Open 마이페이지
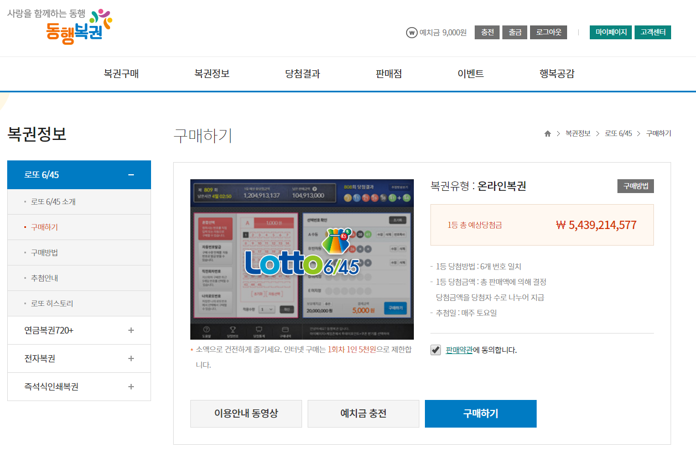The image size is (696, 463). click(x=611, y=33)
